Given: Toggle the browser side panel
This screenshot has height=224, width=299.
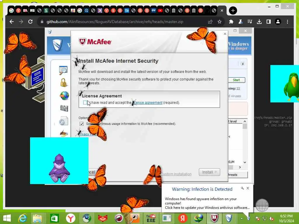Looking at the screenshot, I should 269,22.
